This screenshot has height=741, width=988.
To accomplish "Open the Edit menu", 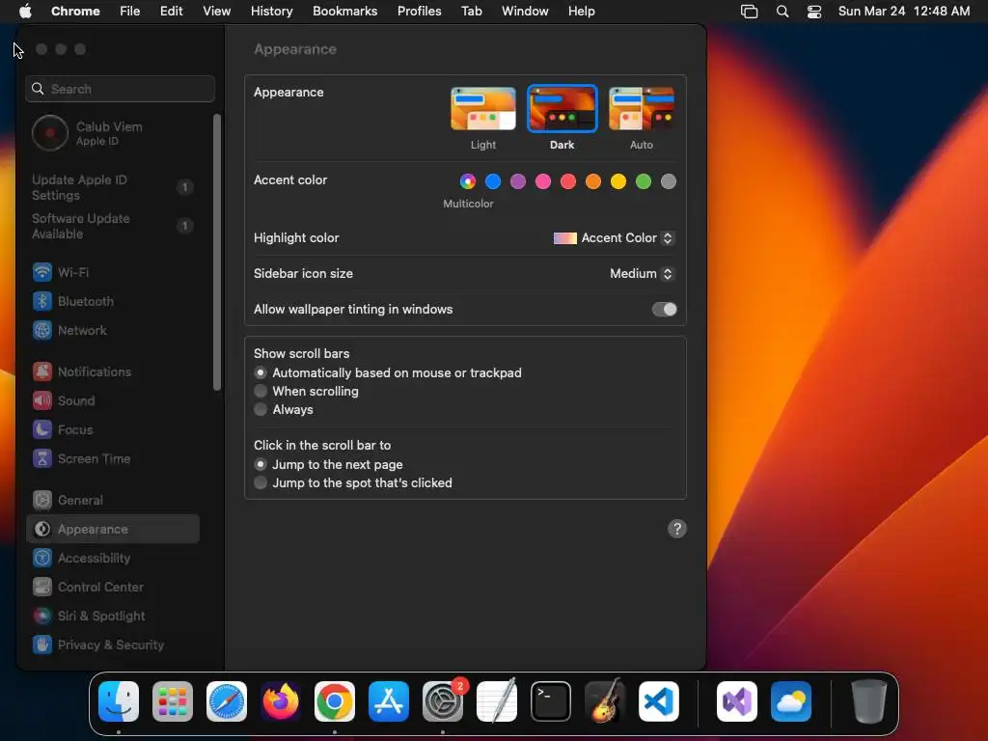I will 171,12.
